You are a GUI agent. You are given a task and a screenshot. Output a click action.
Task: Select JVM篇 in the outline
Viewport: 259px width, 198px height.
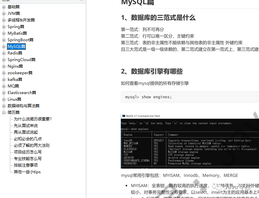pyautogui.click(x=14, y=14)
